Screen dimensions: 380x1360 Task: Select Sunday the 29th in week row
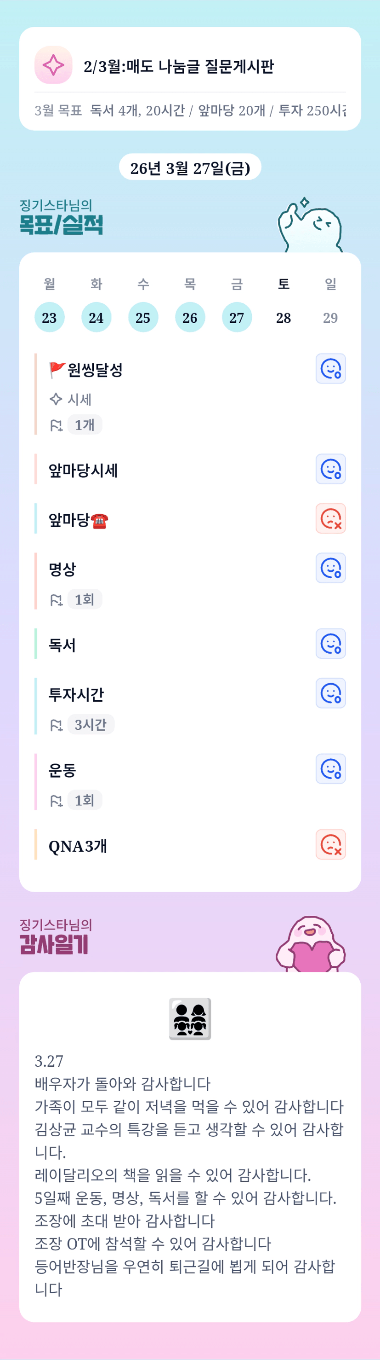click(330, 317)
